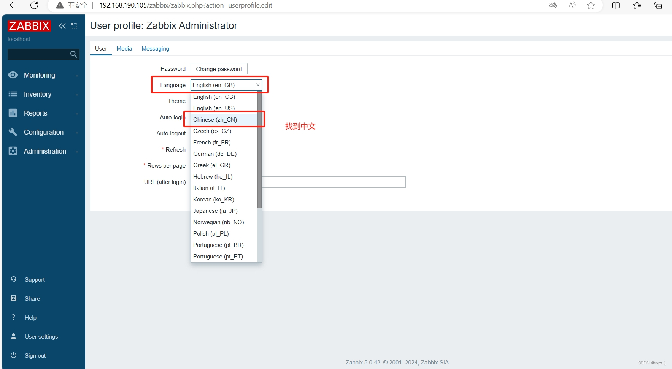Screen dimensions: 672x369
Task: Click the Monitoring eye icon
Action: (13, 75)
